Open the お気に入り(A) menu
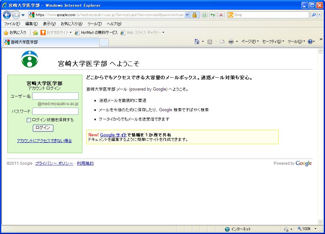325x234 pixels. coord(71,24)
